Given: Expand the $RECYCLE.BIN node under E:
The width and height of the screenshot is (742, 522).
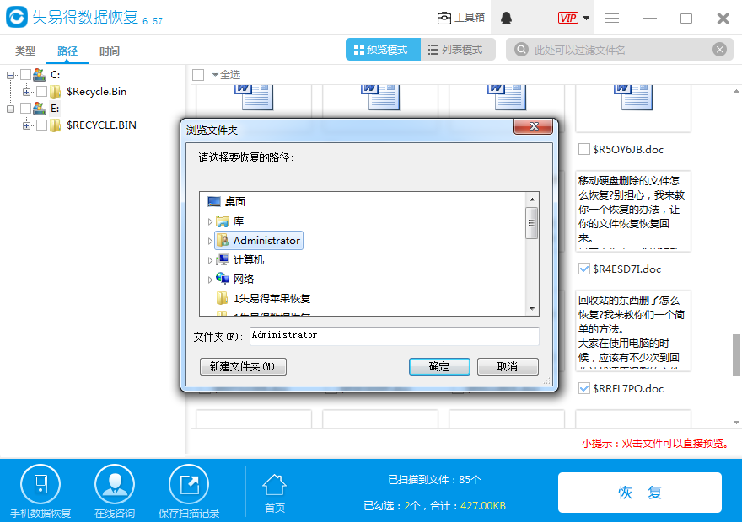Looking at the screenshot, I should [26, 125].
